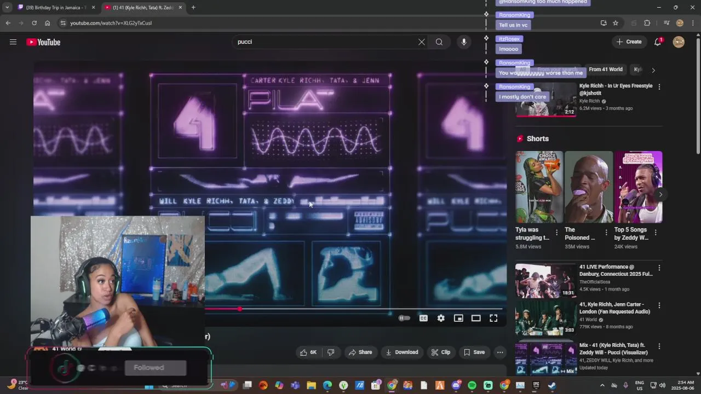Open more actions ellipsis below video
The image size is (701, 394).
point(500,352)
